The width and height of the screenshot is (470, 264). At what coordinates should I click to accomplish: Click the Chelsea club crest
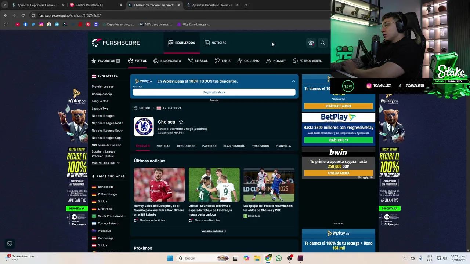pos(144,126)
